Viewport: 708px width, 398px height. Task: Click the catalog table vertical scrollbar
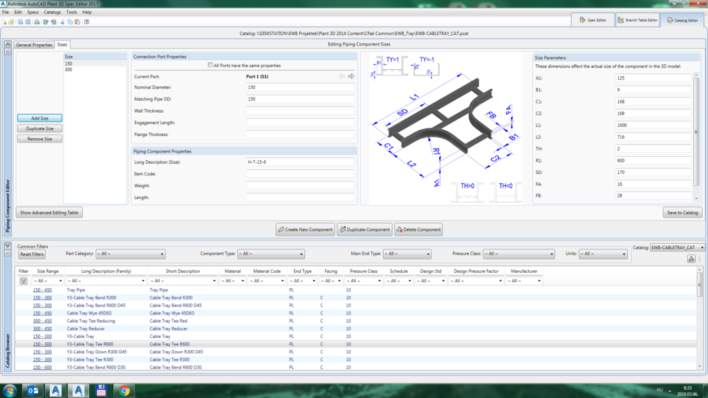pyautogui.click(x=700, y=318)
